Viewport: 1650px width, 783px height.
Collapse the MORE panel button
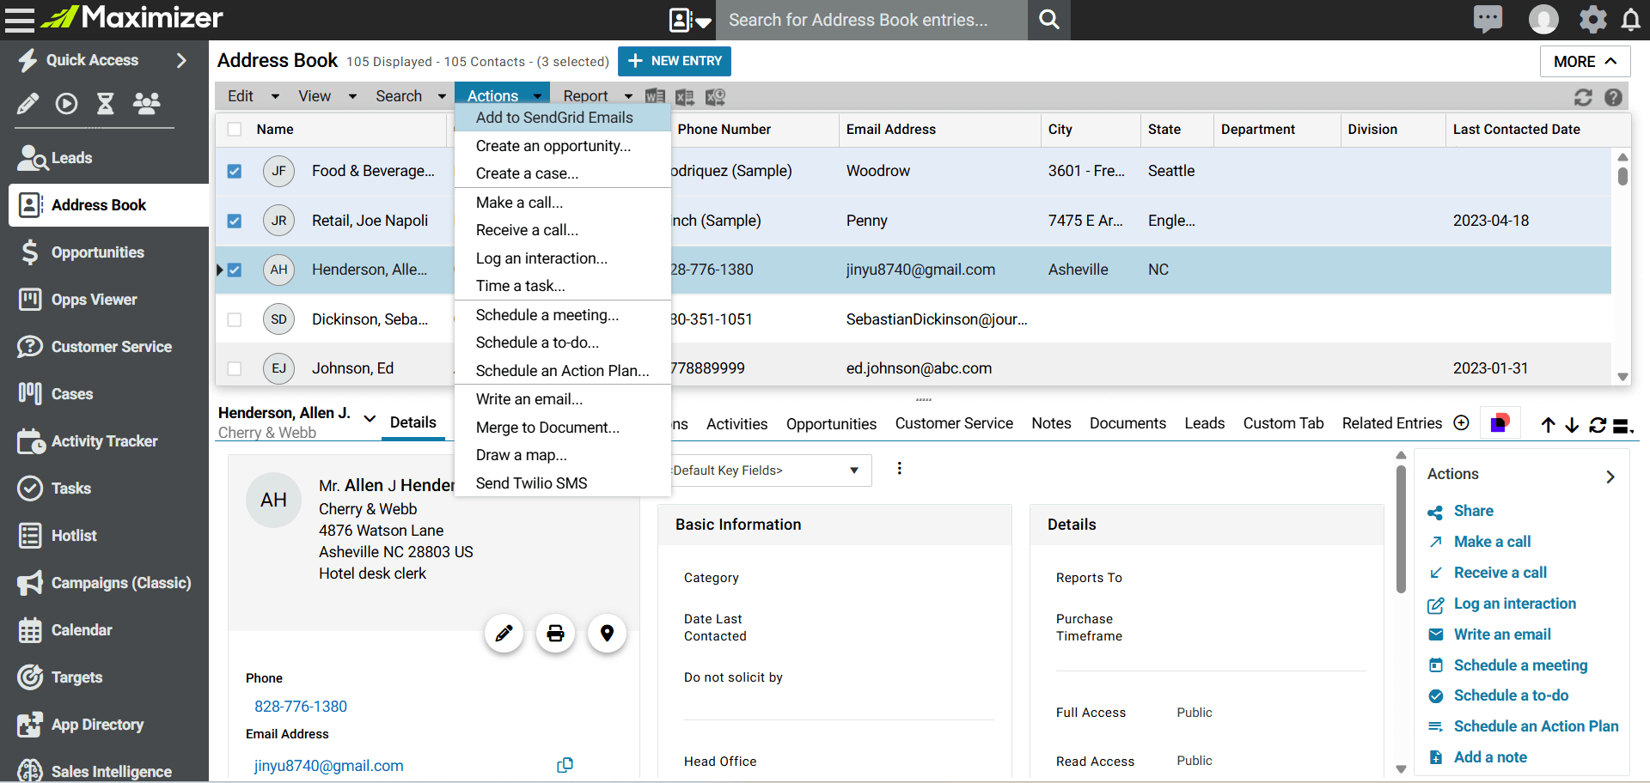coord(1585,62)
